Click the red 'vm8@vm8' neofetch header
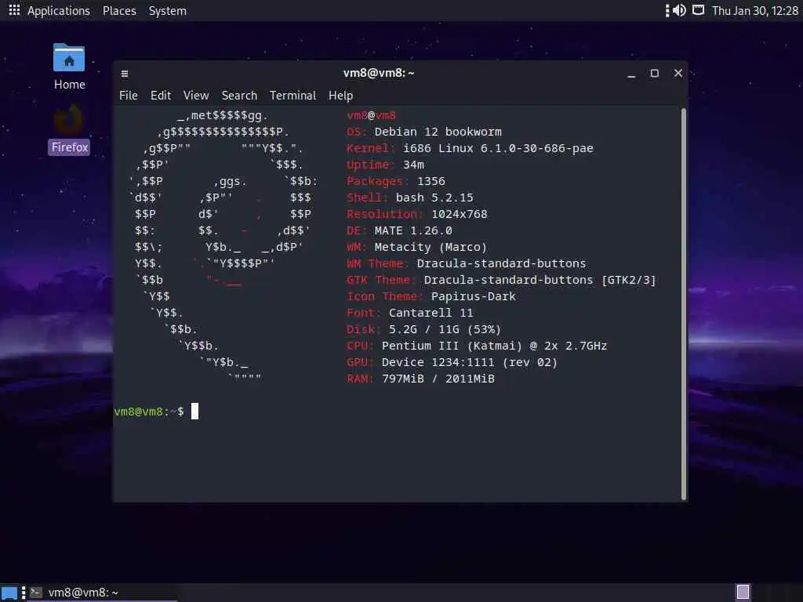The width and height of the screenshot is (803, 602). coord(371,115)
